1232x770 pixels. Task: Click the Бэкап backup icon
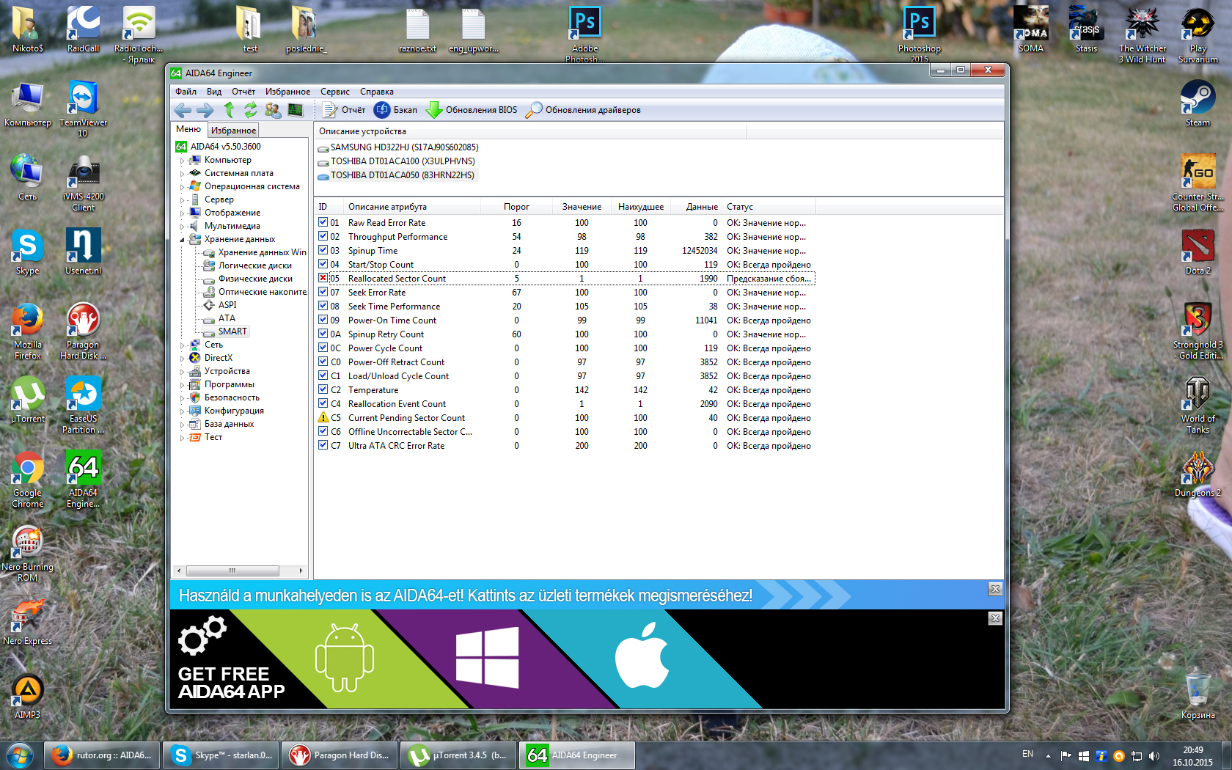point(382,110)
